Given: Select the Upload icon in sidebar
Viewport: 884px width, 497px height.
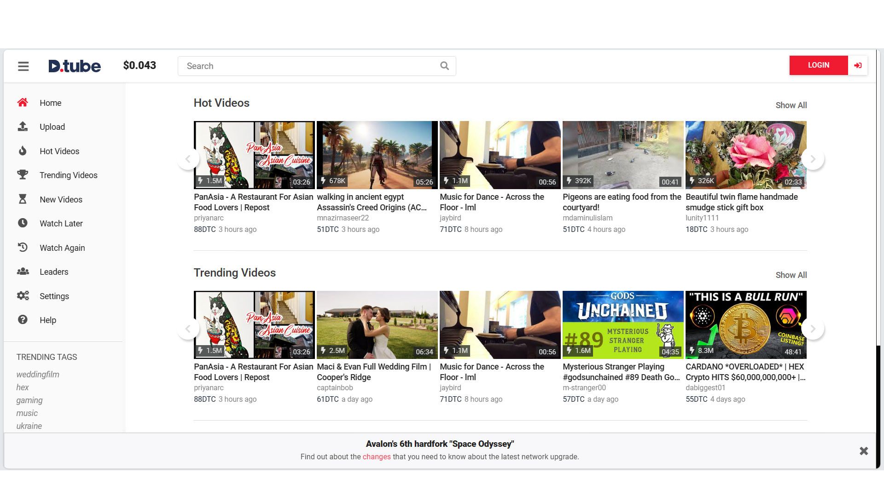Looking at the screenshot, I should click(23, 127).
